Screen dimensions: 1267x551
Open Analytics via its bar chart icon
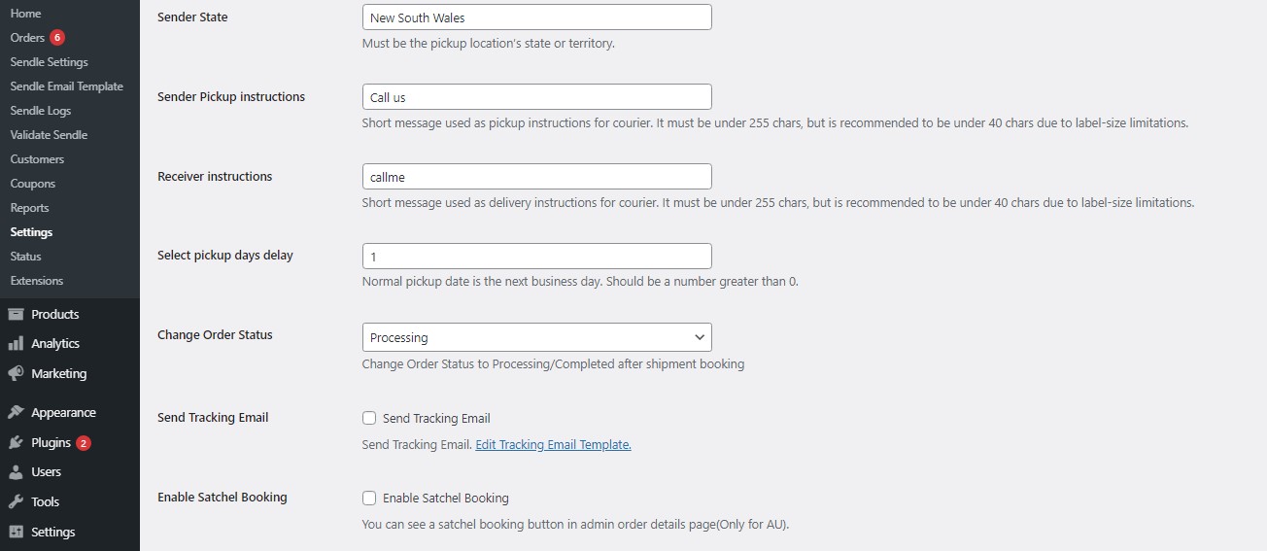pos(16,344)
